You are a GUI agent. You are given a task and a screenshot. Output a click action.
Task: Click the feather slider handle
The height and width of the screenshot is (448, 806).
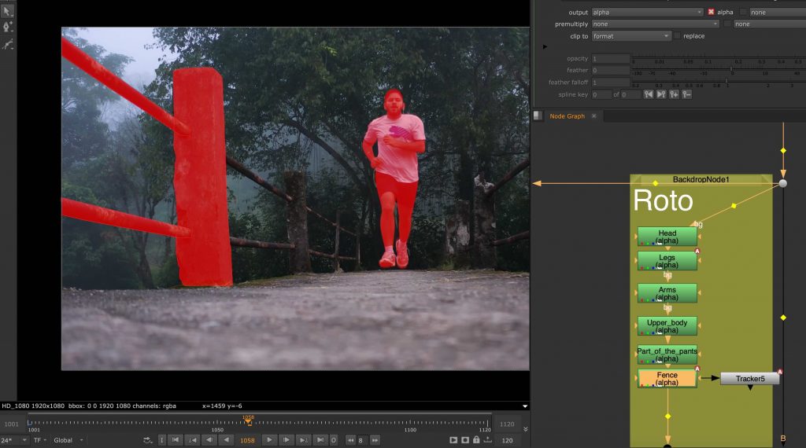click(x=731, y=70)
